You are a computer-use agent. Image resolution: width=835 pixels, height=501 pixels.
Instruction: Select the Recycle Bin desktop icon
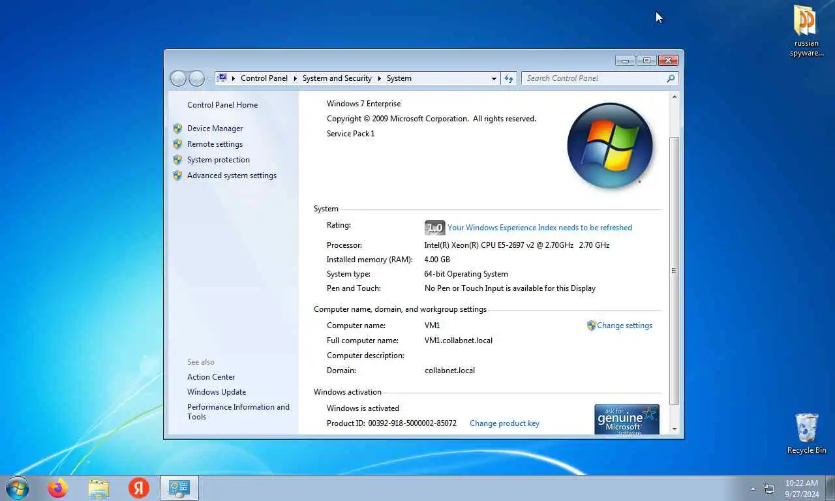click(x=807, y=433)
